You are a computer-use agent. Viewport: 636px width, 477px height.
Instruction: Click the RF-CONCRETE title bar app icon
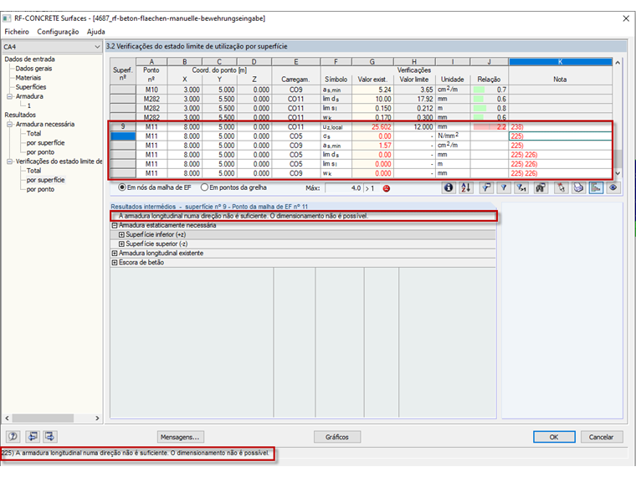[7, 18]
